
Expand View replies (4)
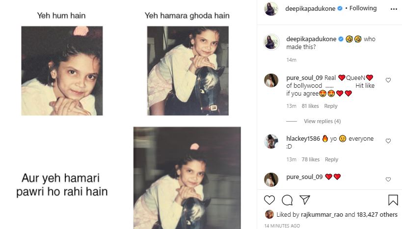[x=322, y=121]
